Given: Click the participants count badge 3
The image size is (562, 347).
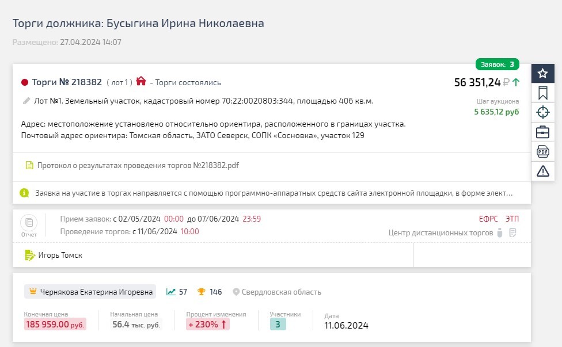Looking at the screenshot, I should 278,325.
